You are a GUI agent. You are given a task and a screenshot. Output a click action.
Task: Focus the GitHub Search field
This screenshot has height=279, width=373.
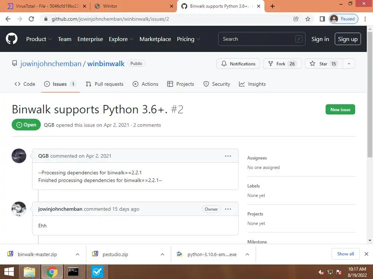[x=262, y=39]
